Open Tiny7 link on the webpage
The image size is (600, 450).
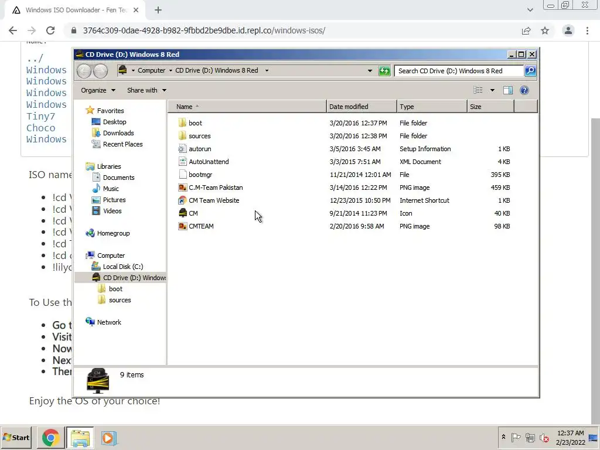click(40, 117)
